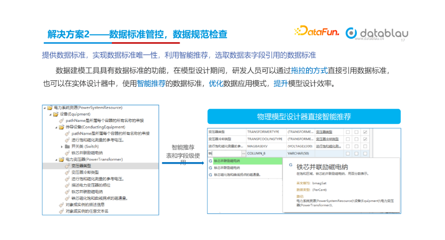Click the VARCHAR(50) data type cell
Image resolution: width=445 pixels, height=240 pixels.
coord(301,153)
